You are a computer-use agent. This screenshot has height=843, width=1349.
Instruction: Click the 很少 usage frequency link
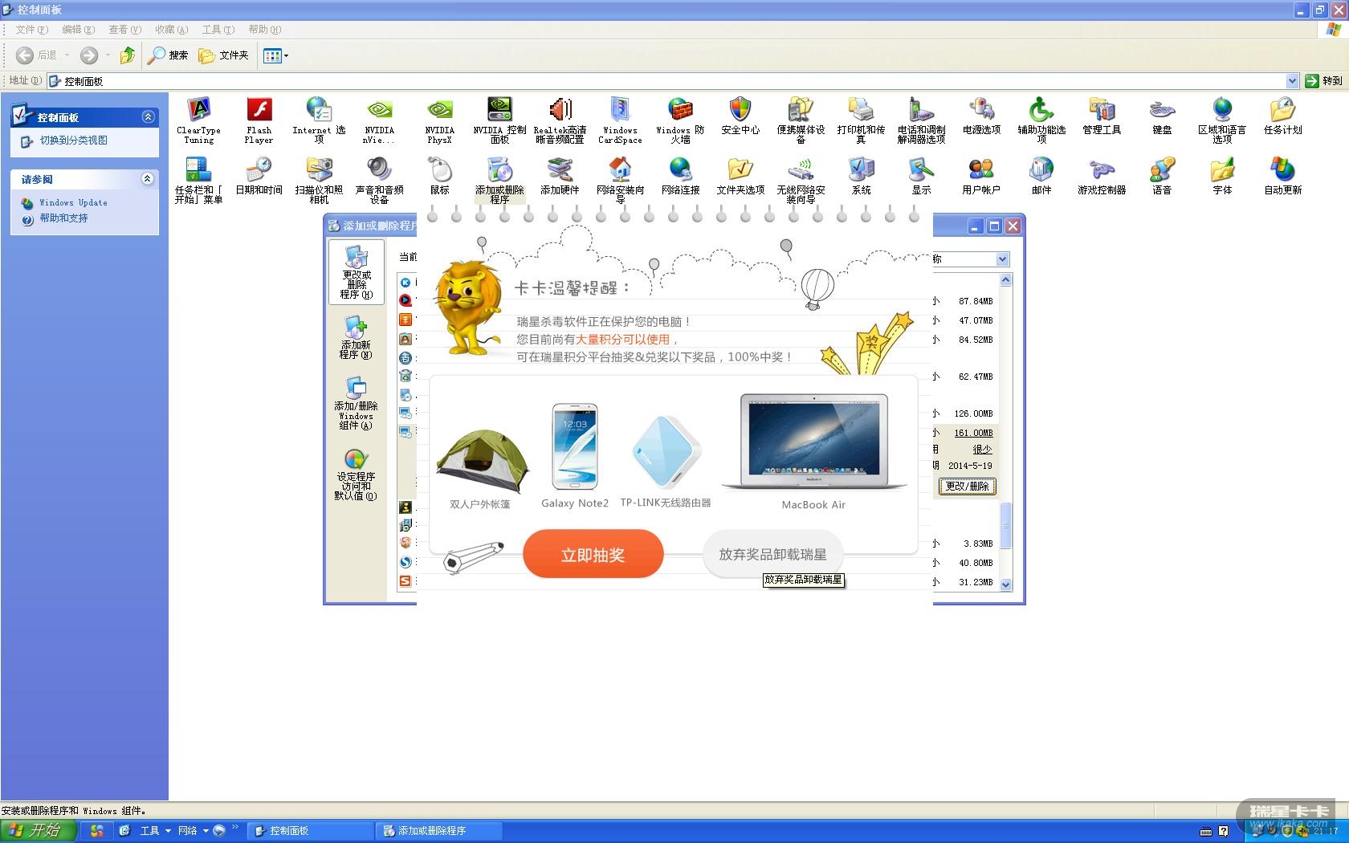[982, 450]
